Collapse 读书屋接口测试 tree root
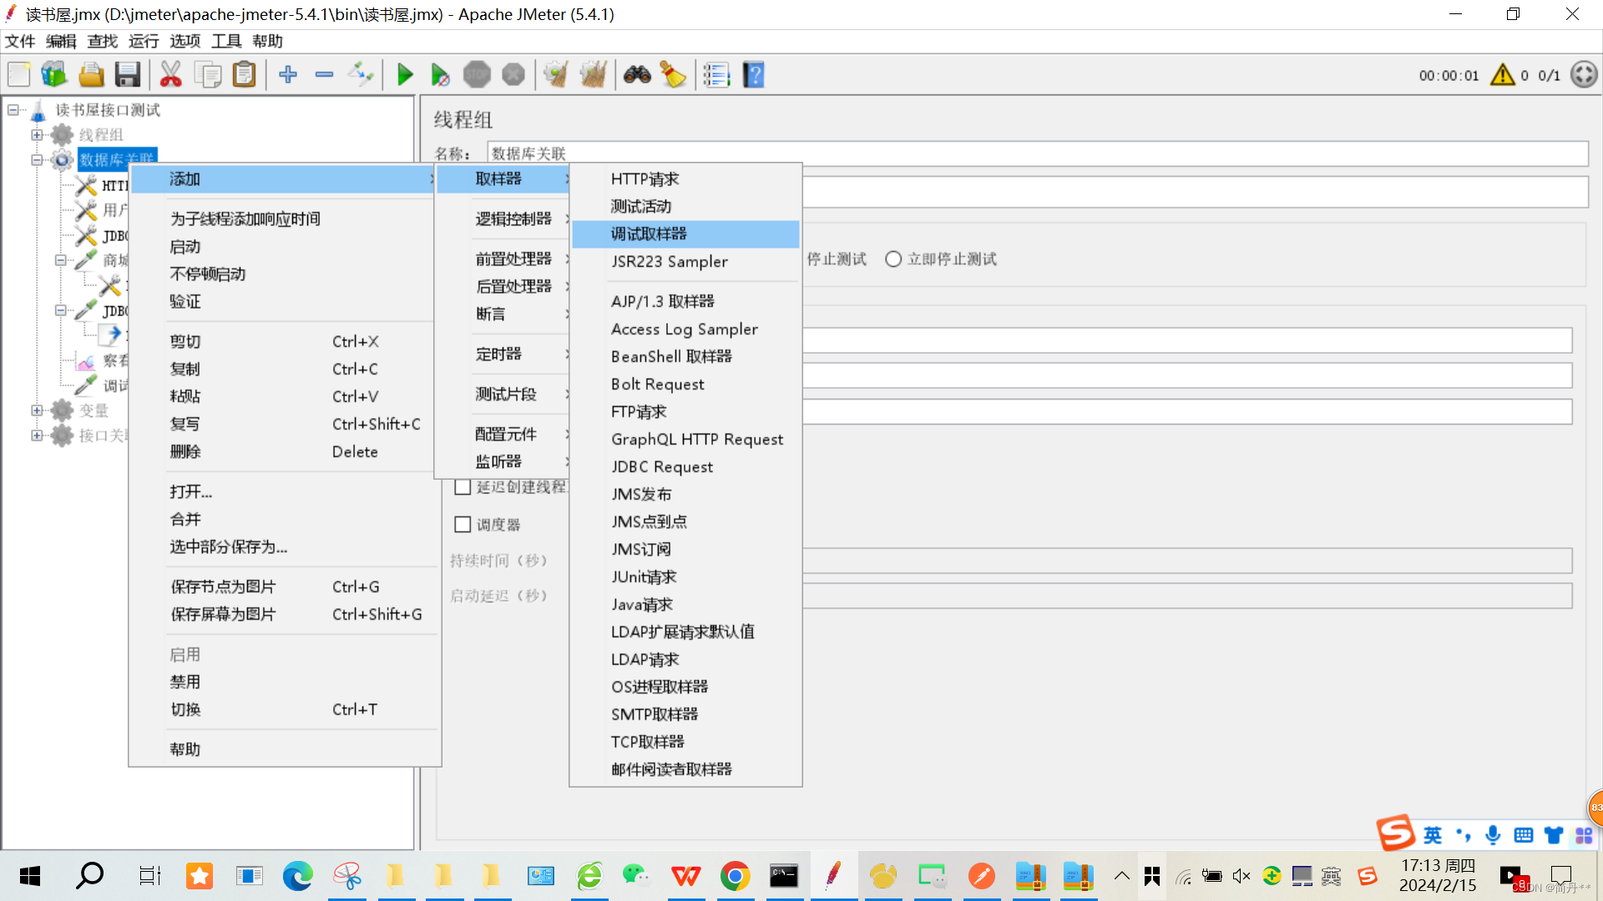Viewport: 1603px width, 901px height. pos(13,110)
